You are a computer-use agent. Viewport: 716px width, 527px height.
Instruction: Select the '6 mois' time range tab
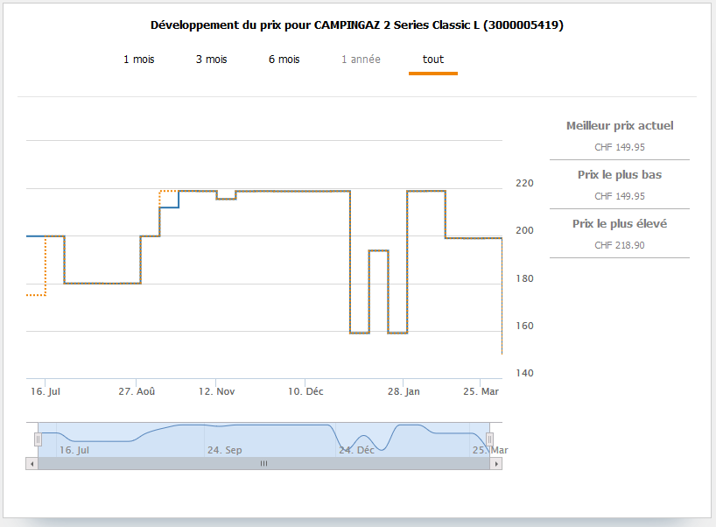pyautogui.click(x=284, y=60)
